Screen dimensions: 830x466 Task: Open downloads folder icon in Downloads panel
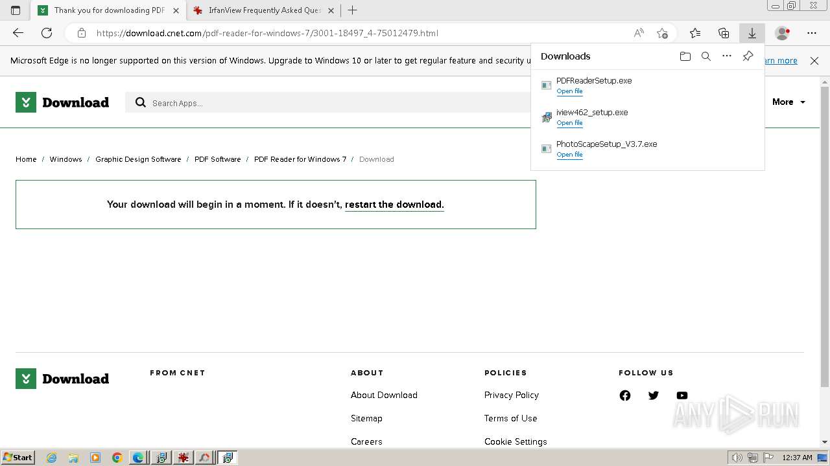coord(685,56)
